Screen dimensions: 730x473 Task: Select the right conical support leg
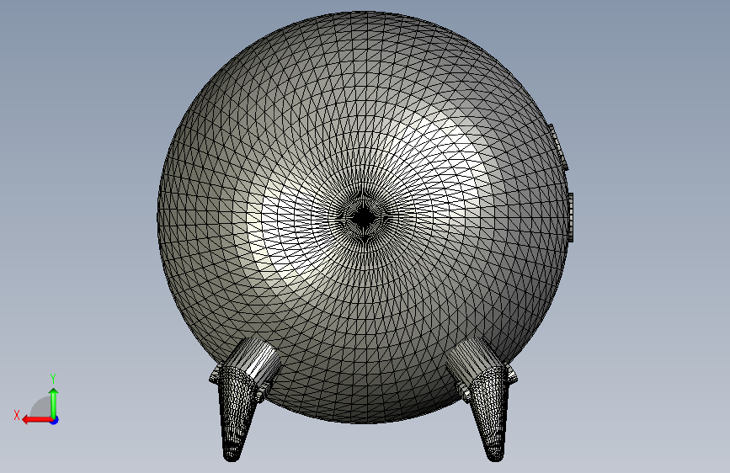click(491, 413)
